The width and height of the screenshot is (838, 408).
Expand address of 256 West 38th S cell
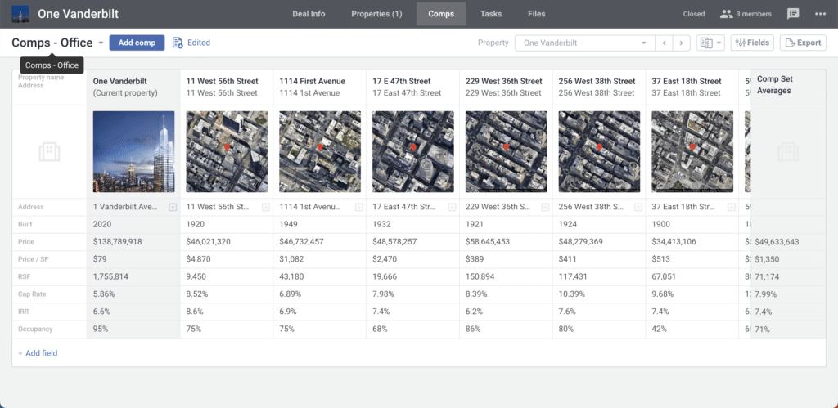click(638, 207)
